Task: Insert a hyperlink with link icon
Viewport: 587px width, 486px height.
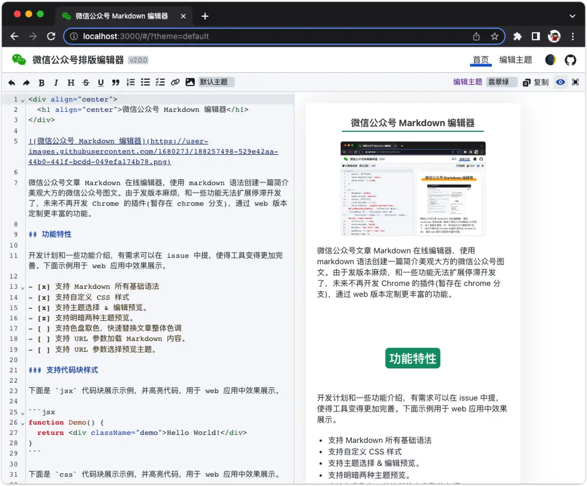Action: tap(175, 82)
